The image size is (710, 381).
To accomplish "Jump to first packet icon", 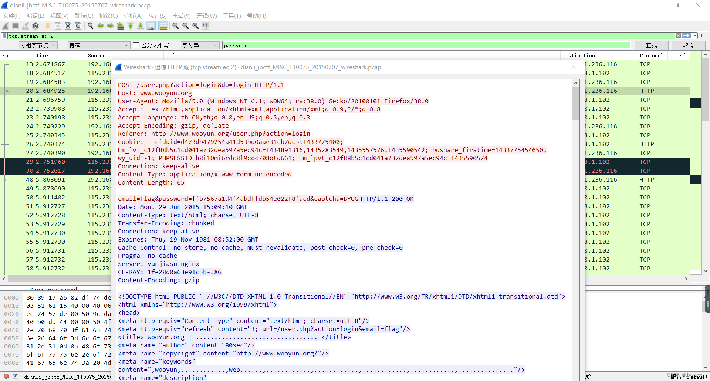I will [x=131, y=26].
